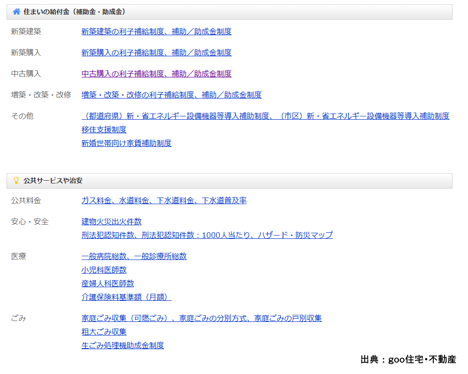Image resolution: width=468 pixels, height=374 pixels.
Task: Click the 粗大ごみ収集 link
Action: pyautogui.click(x=104, y=332)
